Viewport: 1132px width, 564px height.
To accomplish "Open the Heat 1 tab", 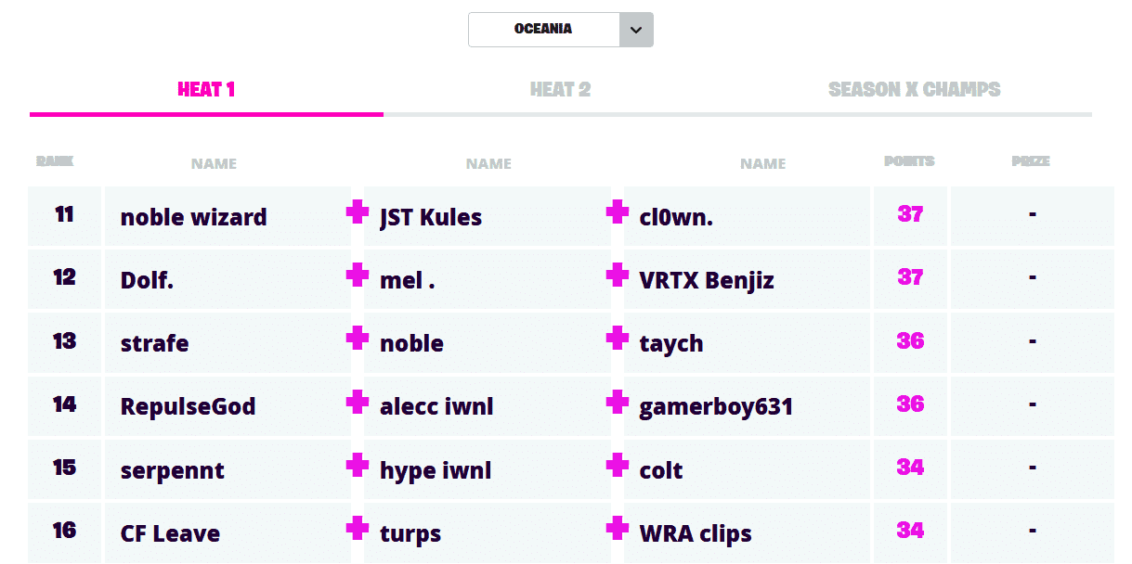I will [206, 90].
